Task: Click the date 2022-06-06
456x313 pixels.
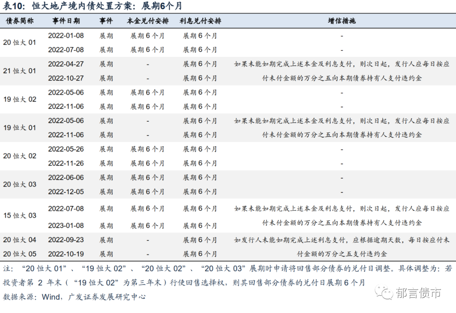Action: 66,177
